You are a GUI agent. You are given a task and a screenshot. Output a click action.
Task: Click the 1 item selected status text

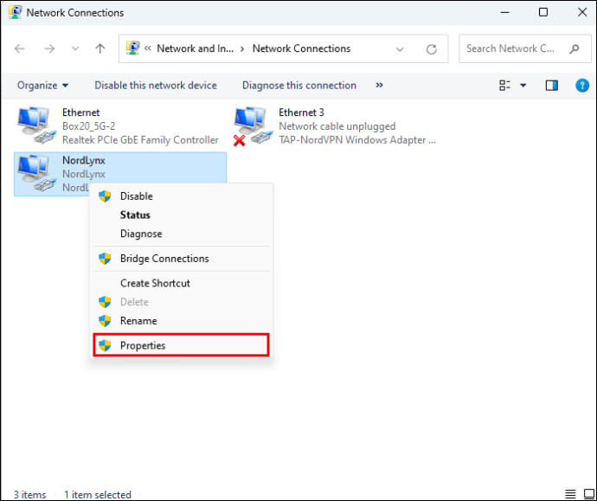click(x=98, y=495)
